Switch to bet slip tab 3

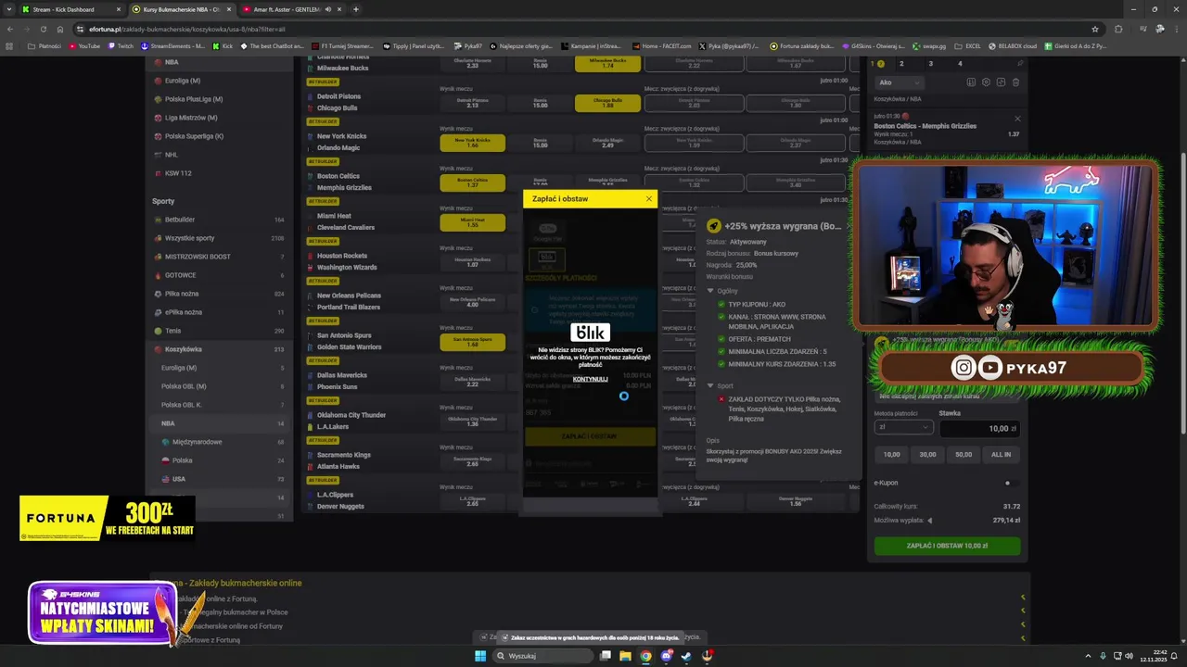click(x=930, y=64)
